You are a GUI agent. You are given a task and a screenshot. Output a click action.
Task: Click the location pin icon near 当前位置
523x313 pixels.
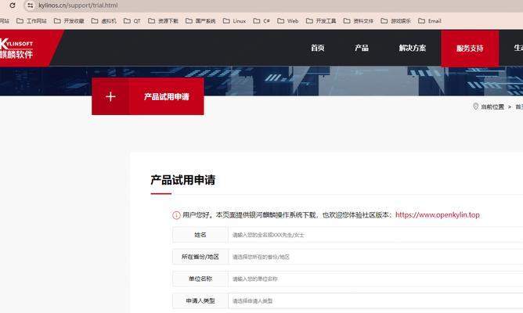[475, 106]
